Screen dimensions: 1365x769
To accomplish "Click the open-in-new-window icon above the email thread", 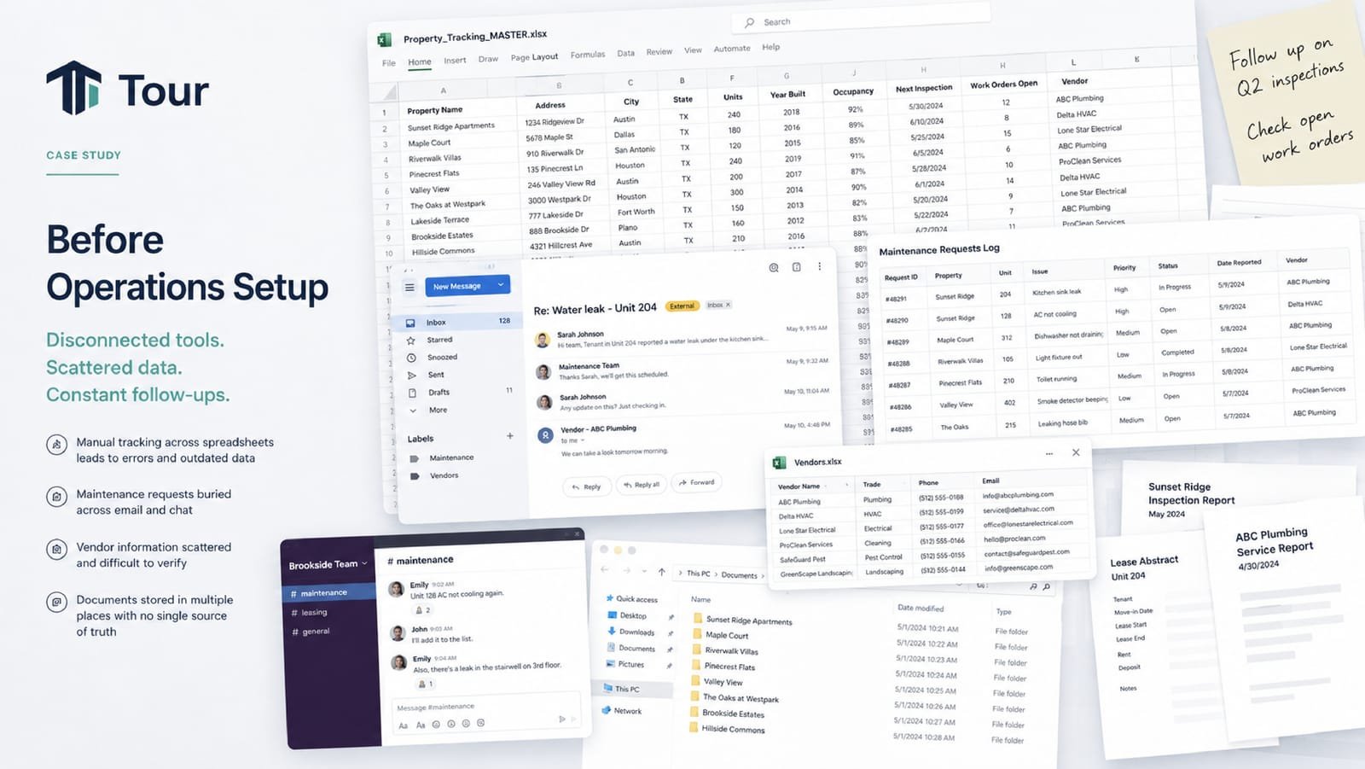I will (x=796, y=267).
